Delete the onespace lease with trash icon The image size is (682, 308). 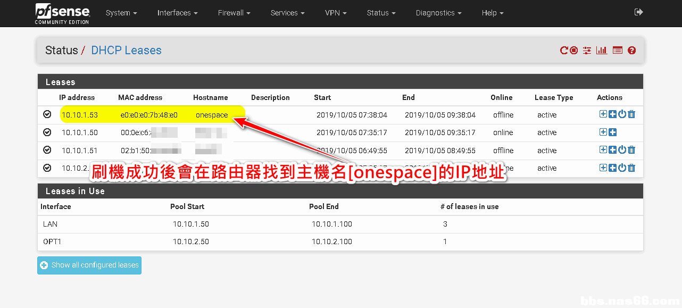pos(631,114)
